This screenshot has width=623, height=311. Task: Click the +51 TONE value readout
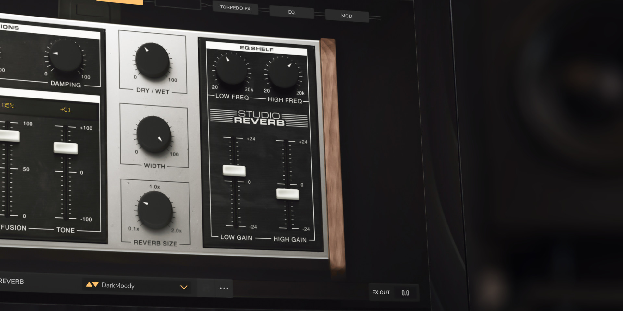(x=66, y=110)
